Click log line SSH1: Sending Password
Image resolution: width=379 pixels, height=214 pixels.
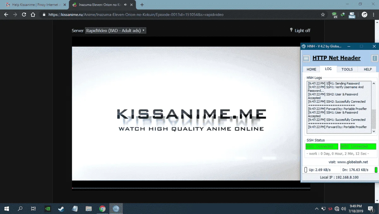(x=334, y=83)
